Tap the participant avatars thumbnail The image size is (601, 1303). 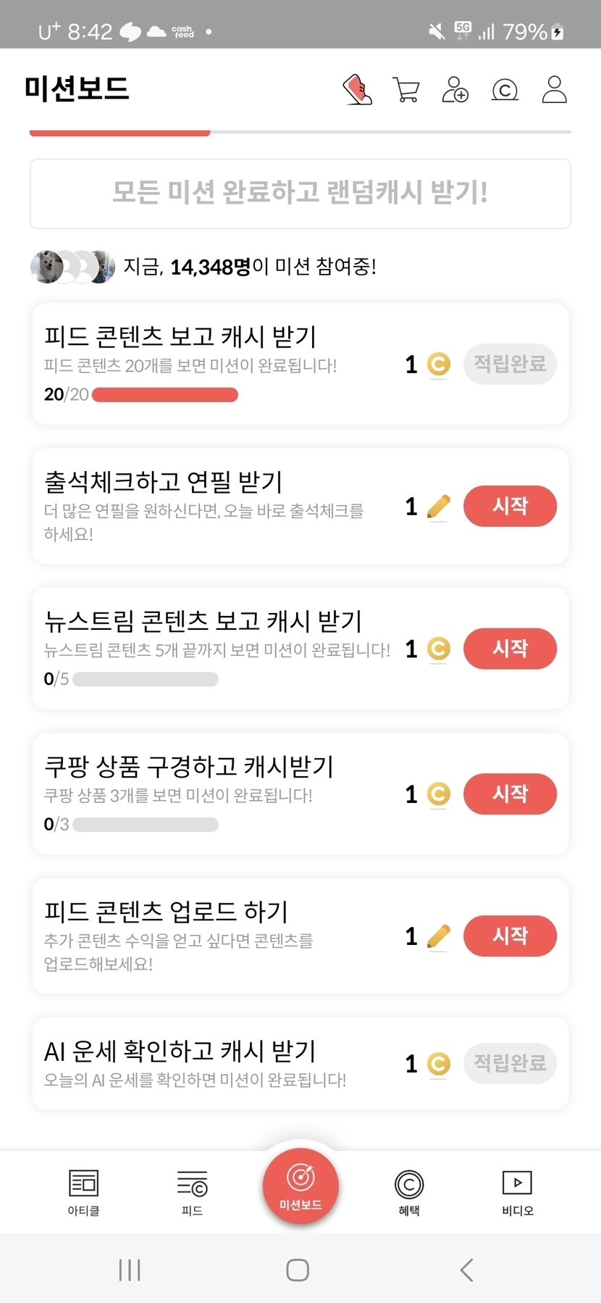click(72, 267)
